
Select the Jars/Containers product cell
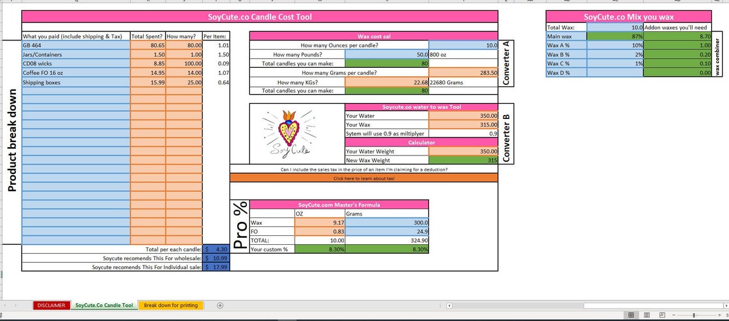[76, 54]
